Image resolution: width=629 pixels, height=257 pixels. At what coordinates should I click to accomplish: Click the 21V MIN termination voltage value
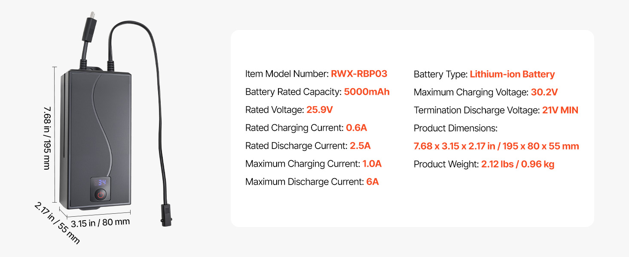click(x=560, y=111)
